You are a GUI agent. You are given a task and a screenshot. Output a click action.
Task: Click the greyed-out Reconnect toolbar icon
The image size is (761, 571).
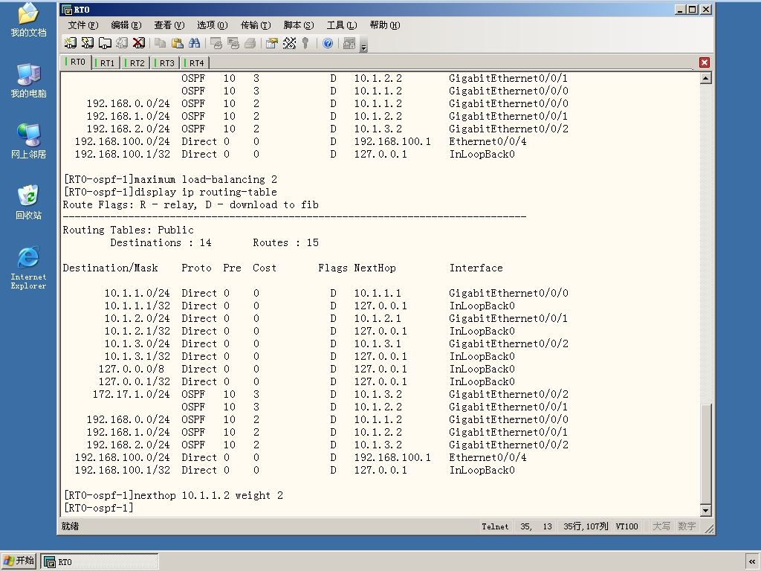coord(122,43)
